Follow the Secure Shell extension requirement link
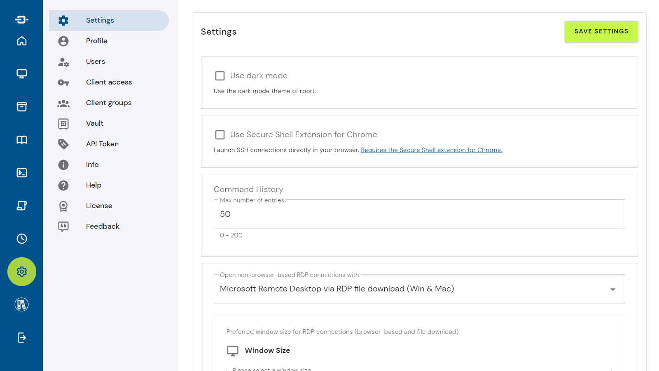This screenshot has height=371, width=659. (x=431, y=150)
